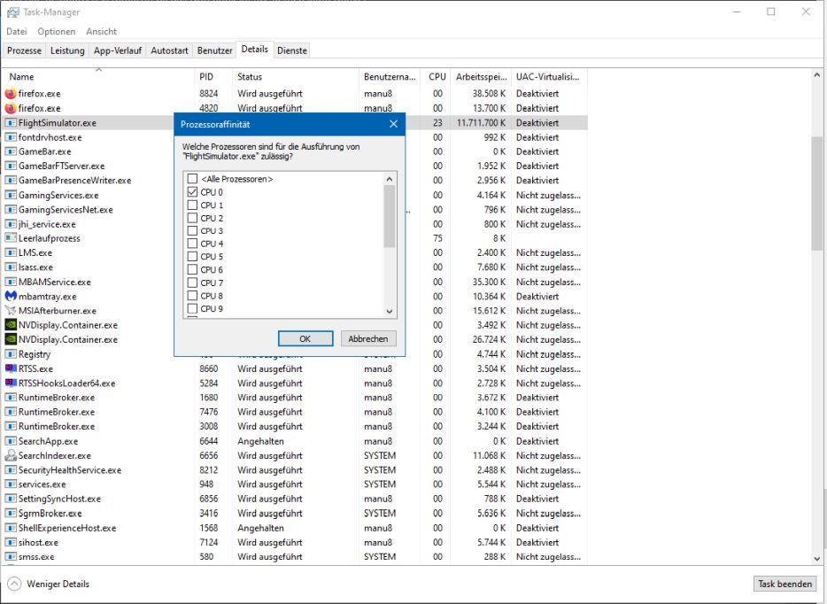Image resolution: width=827 pixels, height=604 pixels.
Task: Click the smss.exe process icon
Action: (11, 556)
